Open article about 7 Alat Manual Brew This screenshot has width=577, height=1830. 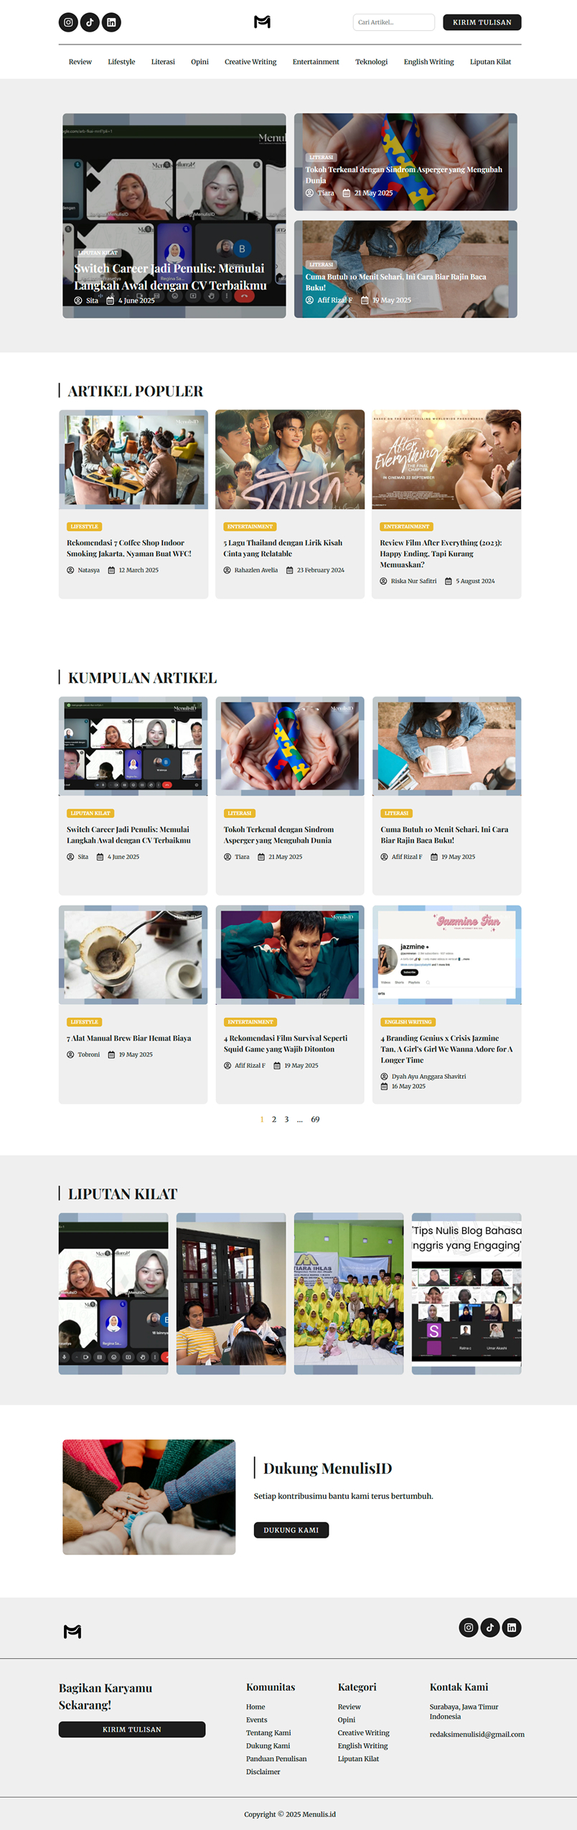point(129,1038)
